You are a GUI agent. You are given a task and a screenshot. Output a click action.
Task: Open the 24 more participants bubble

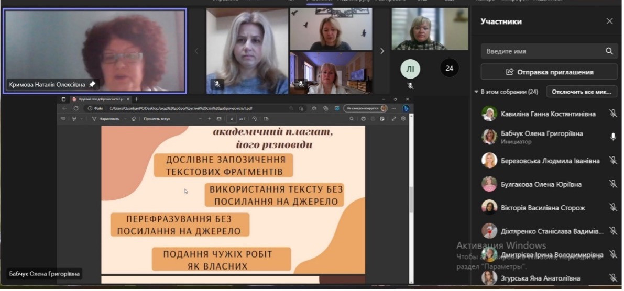click(x=450, y=68)
